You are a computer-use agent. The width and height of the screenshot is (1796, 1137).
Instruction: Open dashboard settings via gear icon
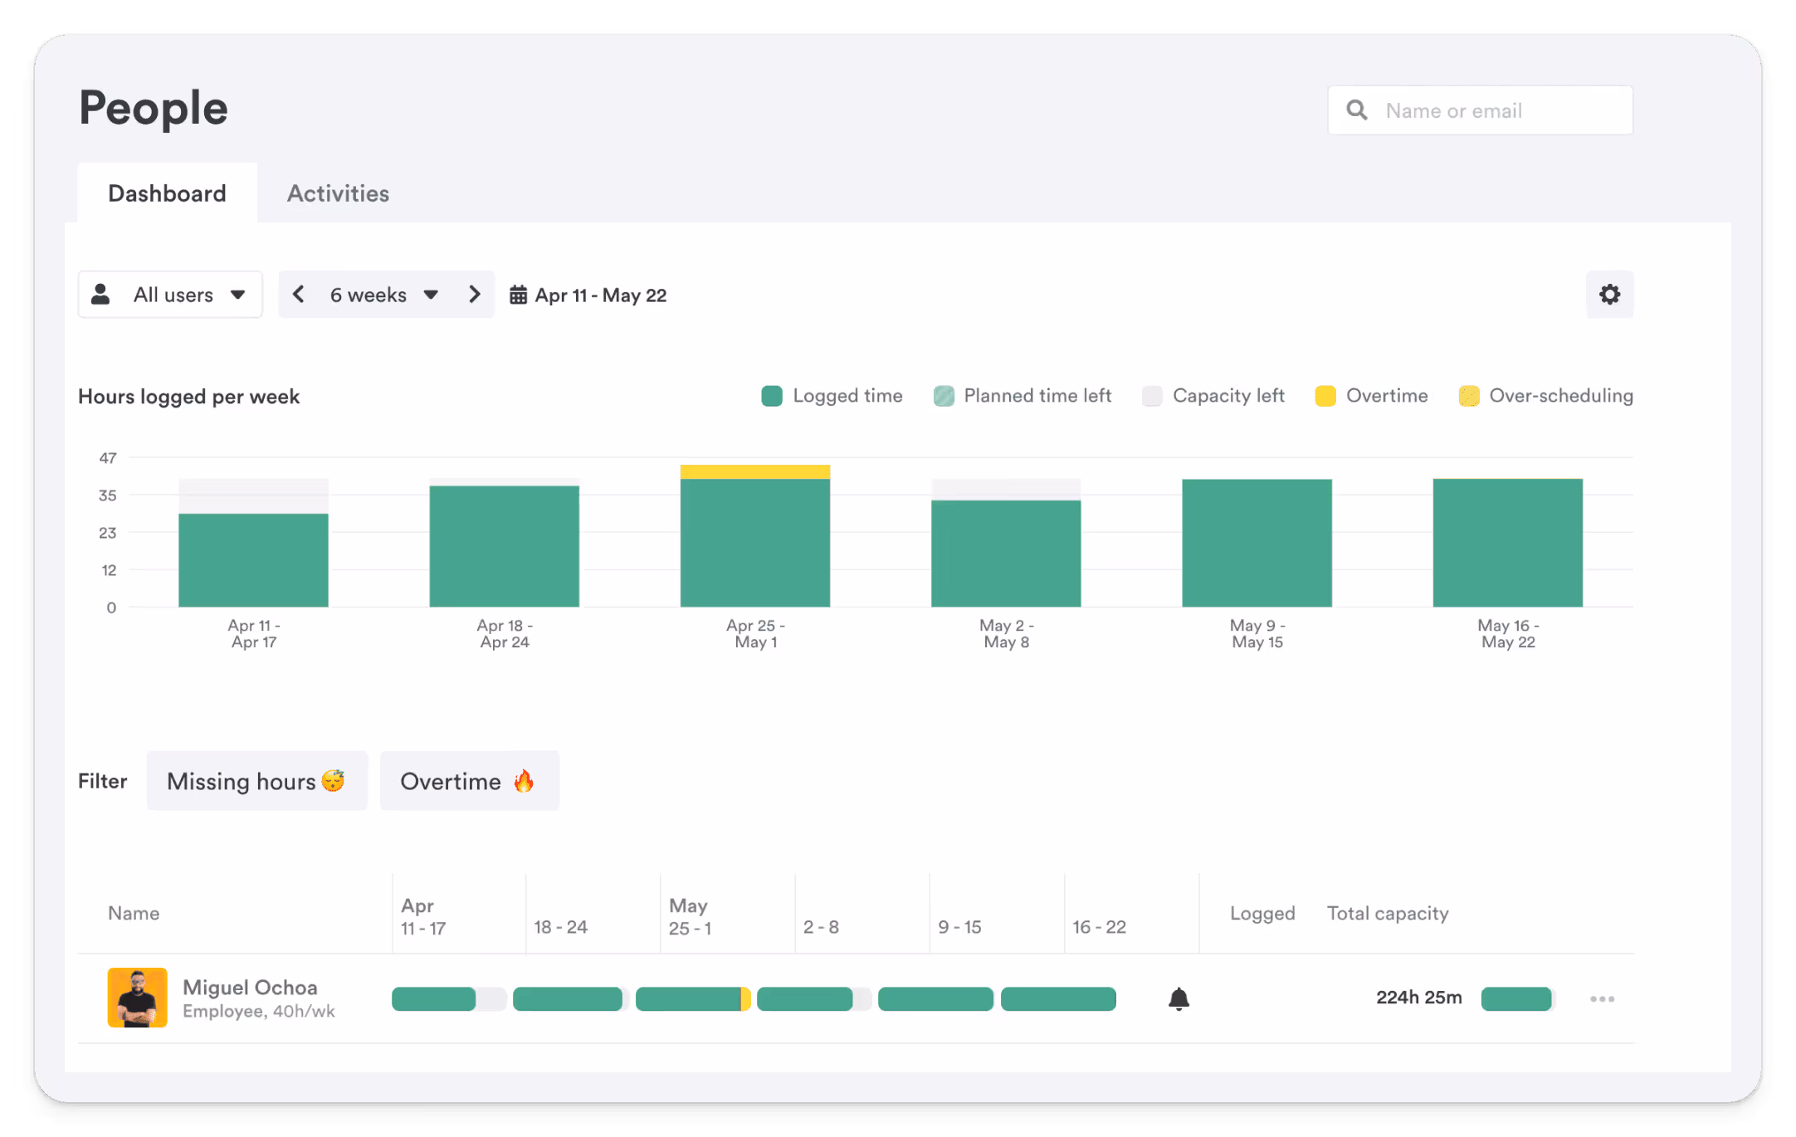point(1609,294)
